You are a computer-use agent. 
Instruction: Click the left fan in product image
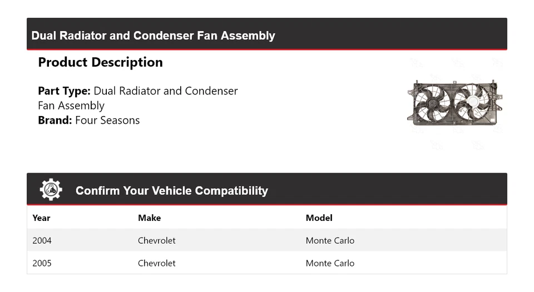(433, 104)
